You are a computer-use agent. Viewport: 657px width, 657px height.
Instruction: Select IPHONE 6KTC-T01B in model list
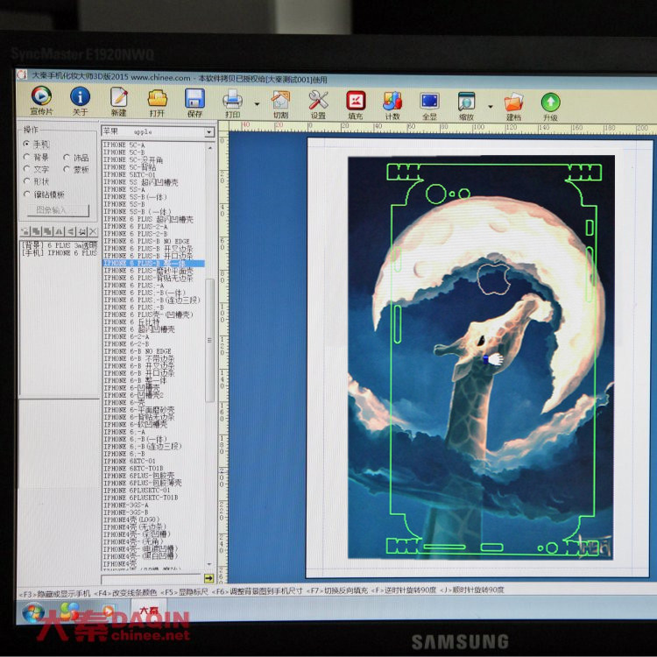tap(133, 468)
